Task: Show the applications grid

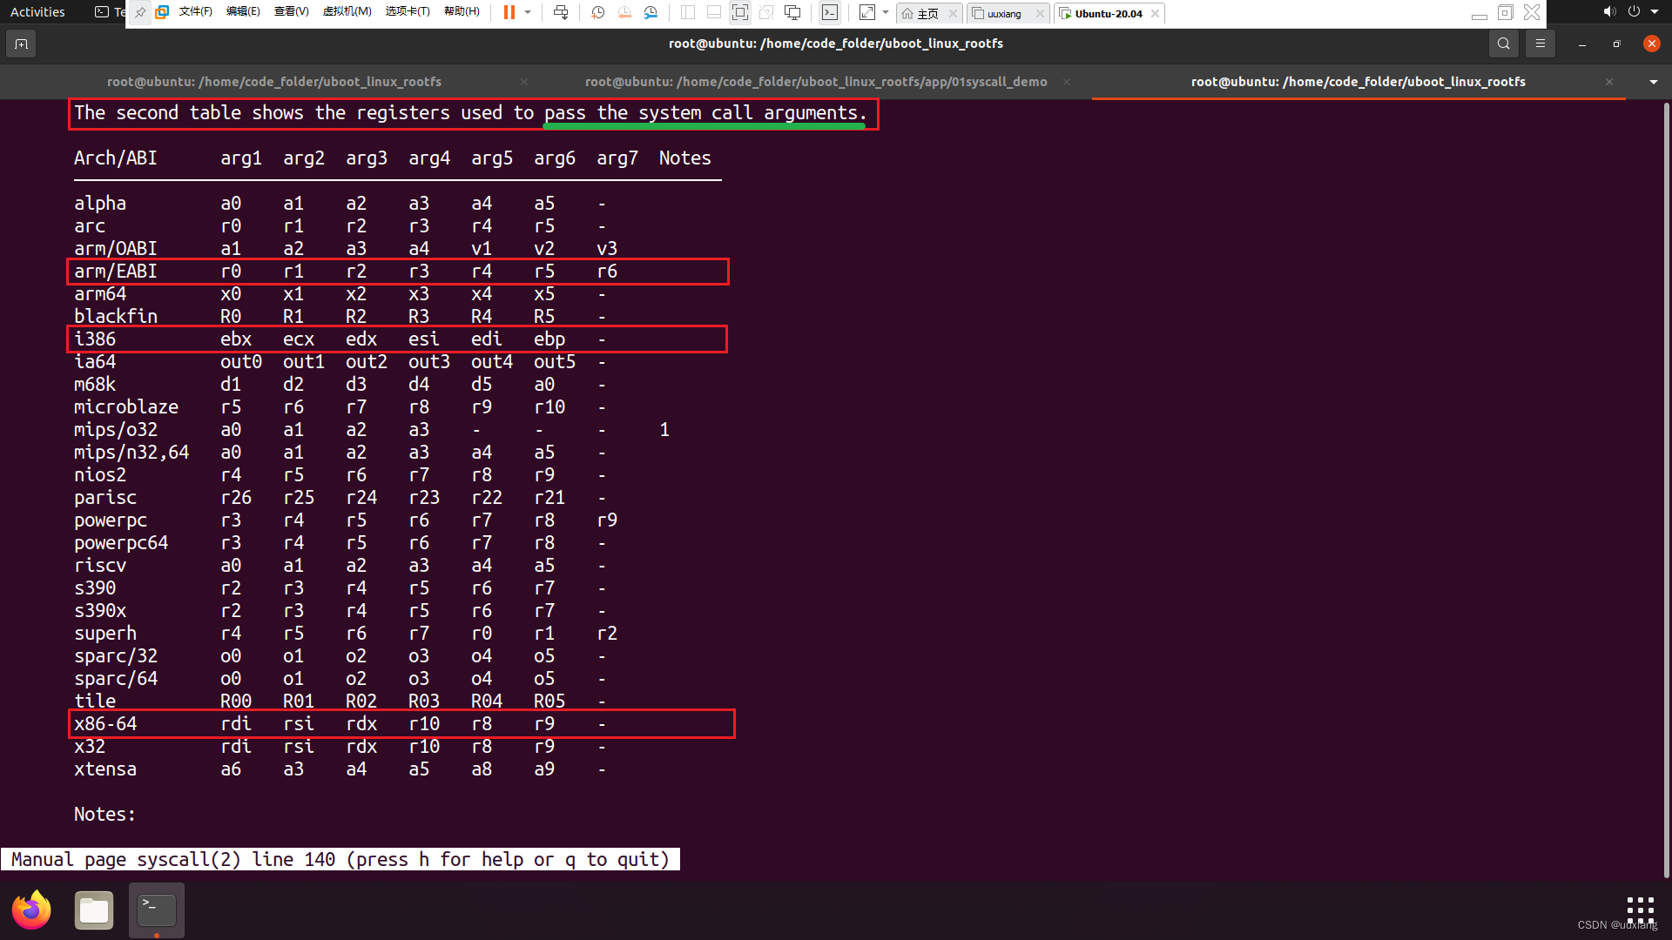Action: pos(1640,910)
